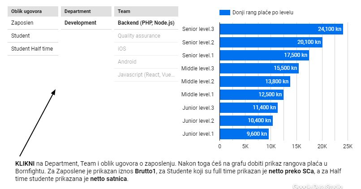Click the Junior level.1 bar 9,600 kn
Screen dimensions: 361x189
244,134
